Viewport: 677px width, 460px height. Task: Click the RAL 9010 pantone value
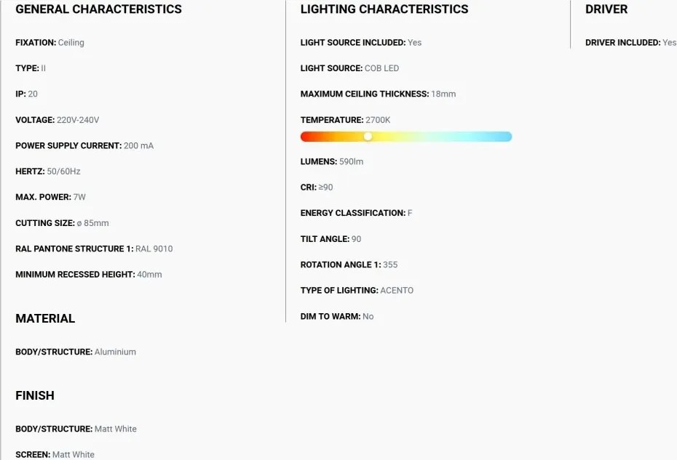click(x=154, y=249)
